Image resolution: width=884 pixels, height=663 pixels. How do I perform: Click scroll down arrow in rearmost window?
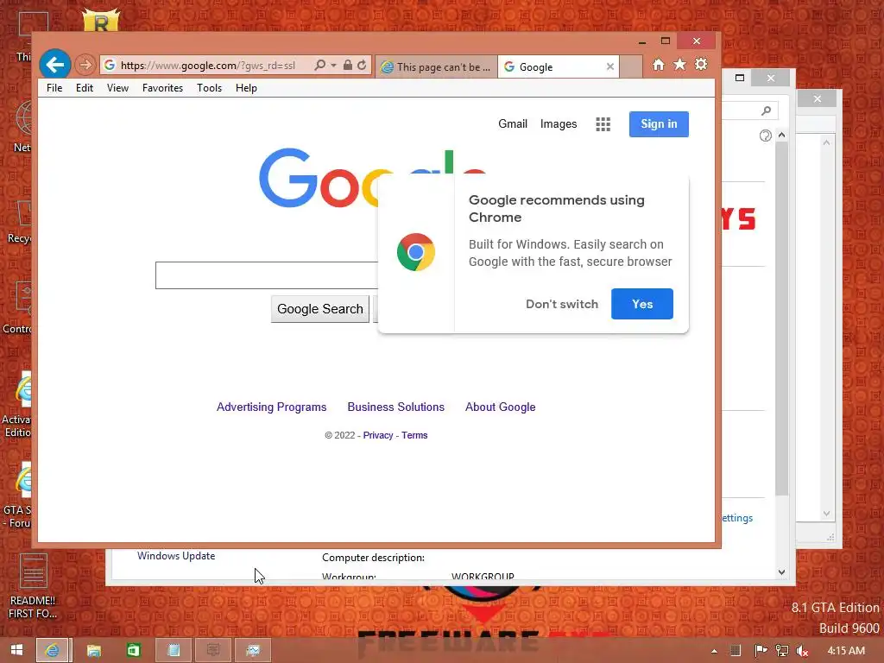(826, 513)
